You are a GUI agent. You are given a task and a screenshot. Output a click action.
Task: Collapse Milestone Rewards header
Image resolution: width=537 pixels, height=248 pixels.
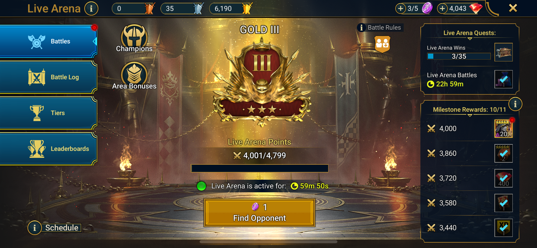click(470, 110)
